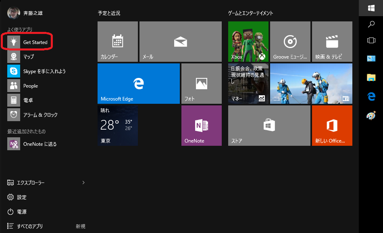Expand the エクスプローラー jump list arrow
383x233 pixels.
coord(83,183)
